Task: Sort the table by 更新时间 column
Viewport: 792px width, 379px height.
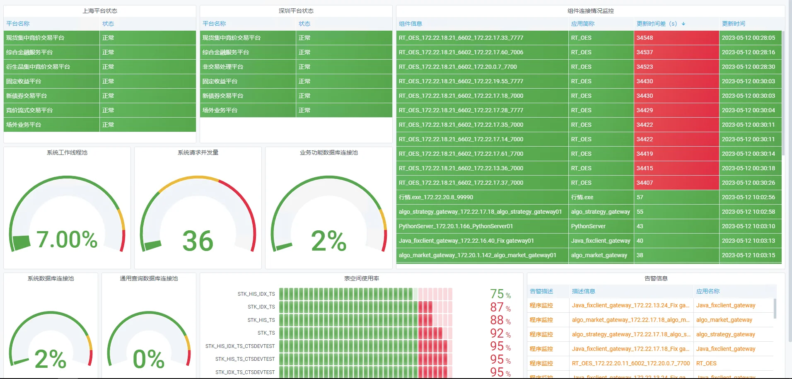Action: coord(733,24)
